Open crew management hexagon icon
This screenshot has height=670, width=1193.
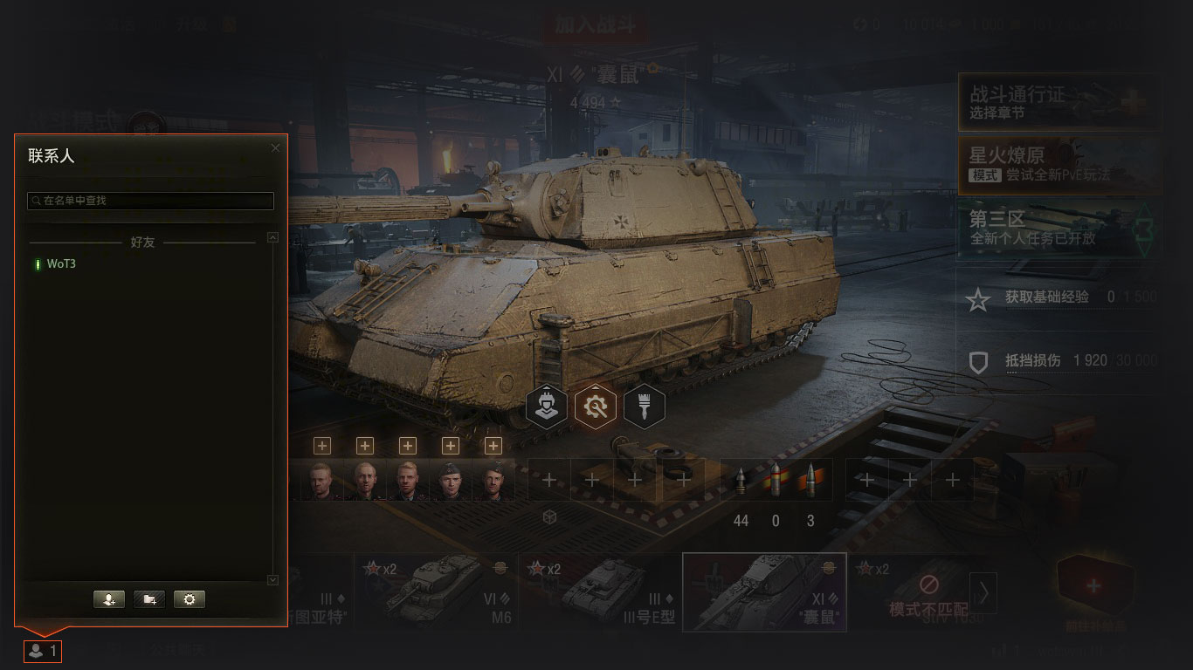coord(547,407)
